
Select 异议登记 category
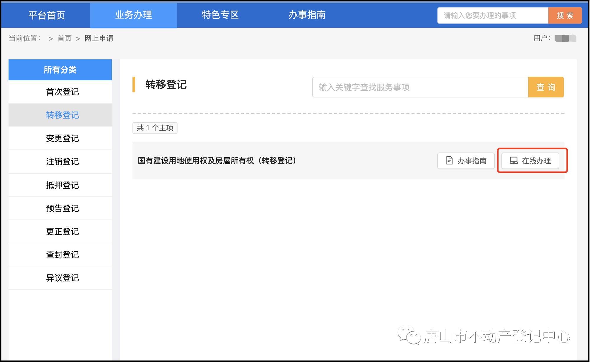coord(62,278)
